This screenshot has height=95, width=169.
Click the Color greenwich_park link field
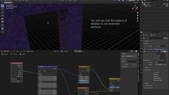159,49
